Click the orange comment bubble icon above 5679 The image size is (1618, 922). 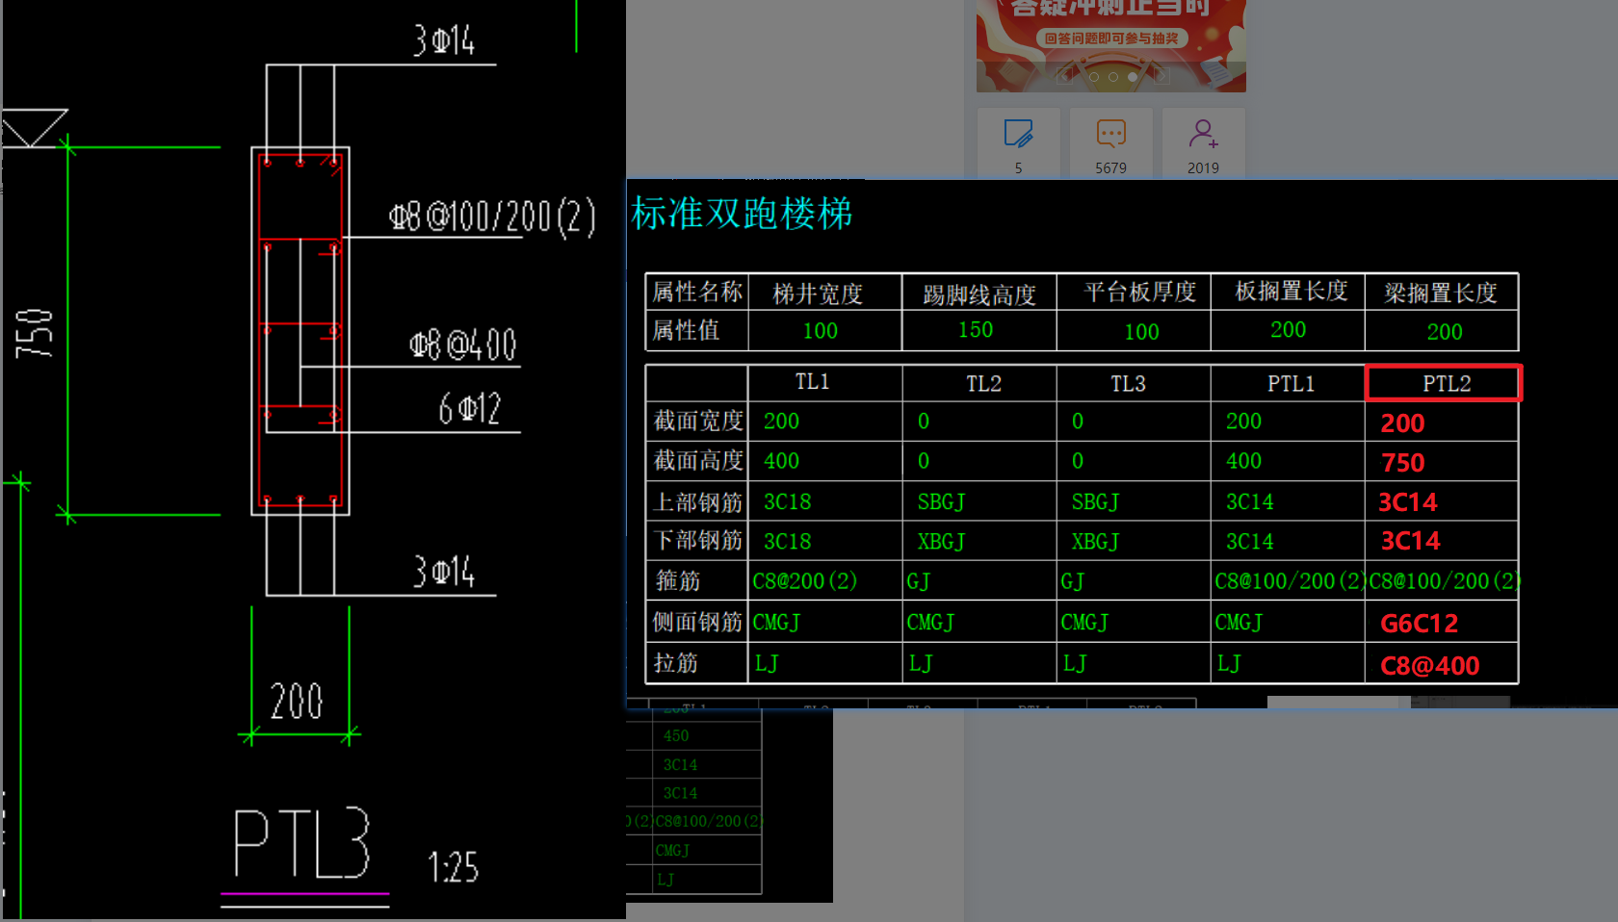pyautogui.click(x=1110, y=133)
